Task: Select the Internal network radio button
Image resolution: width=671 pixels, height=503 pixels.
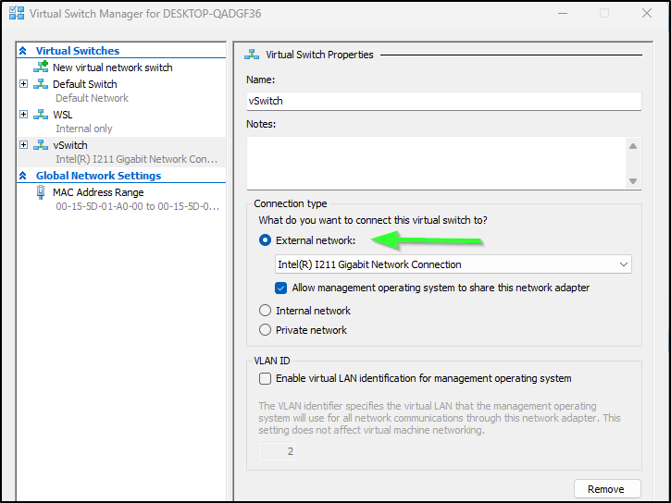Action: [x=265, y=311]
